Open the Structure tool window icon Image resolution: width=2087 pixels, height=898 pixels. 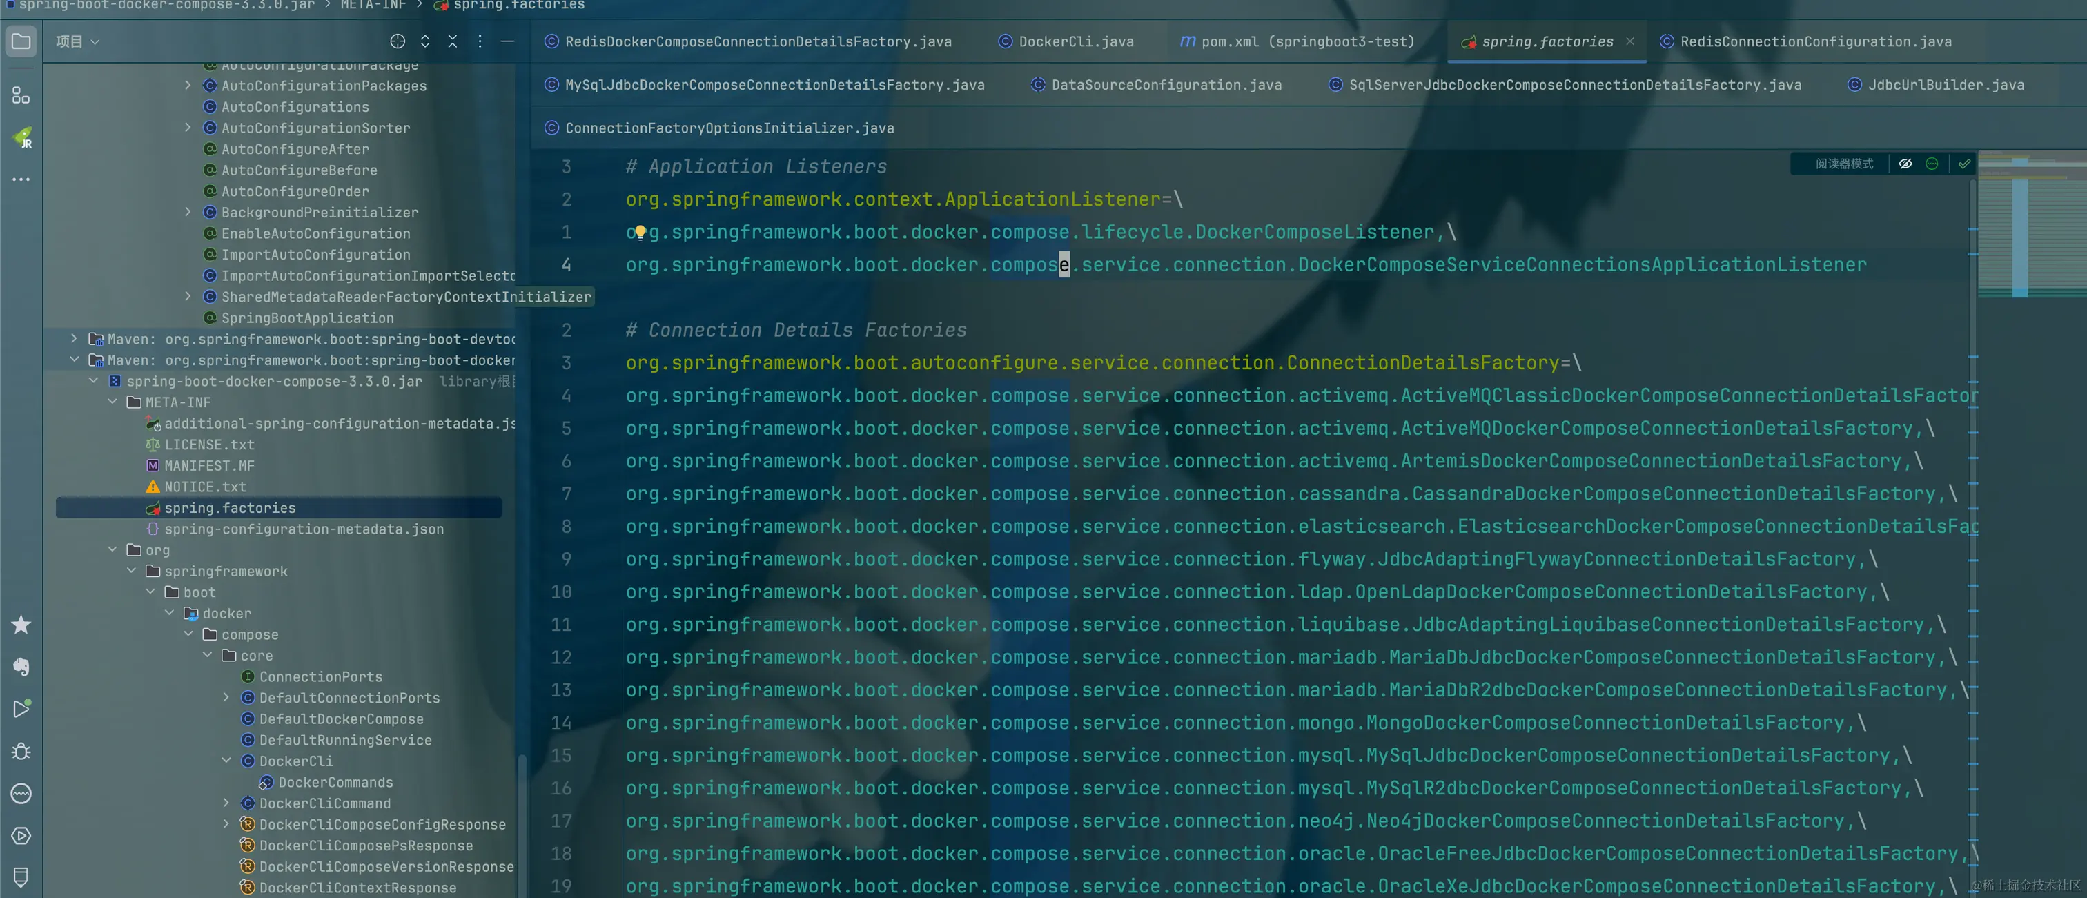point(21,96)
